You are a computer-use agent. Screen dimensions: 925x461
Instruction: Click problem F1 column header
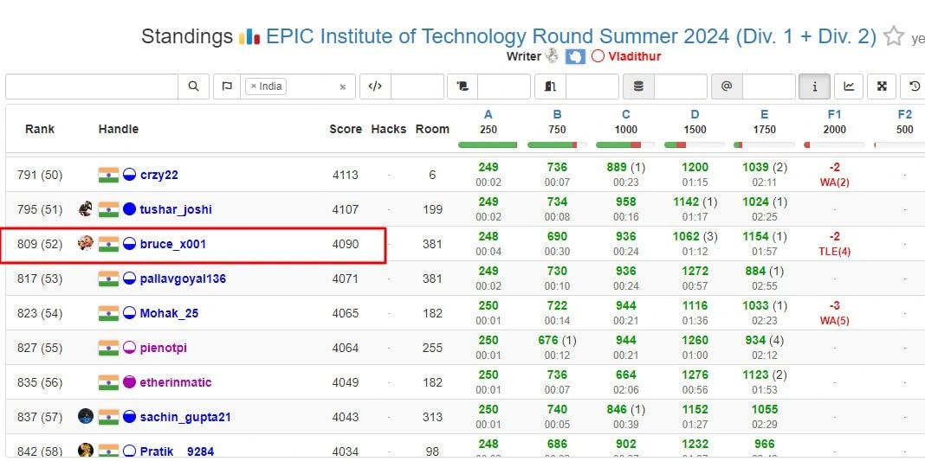point(834,115)
